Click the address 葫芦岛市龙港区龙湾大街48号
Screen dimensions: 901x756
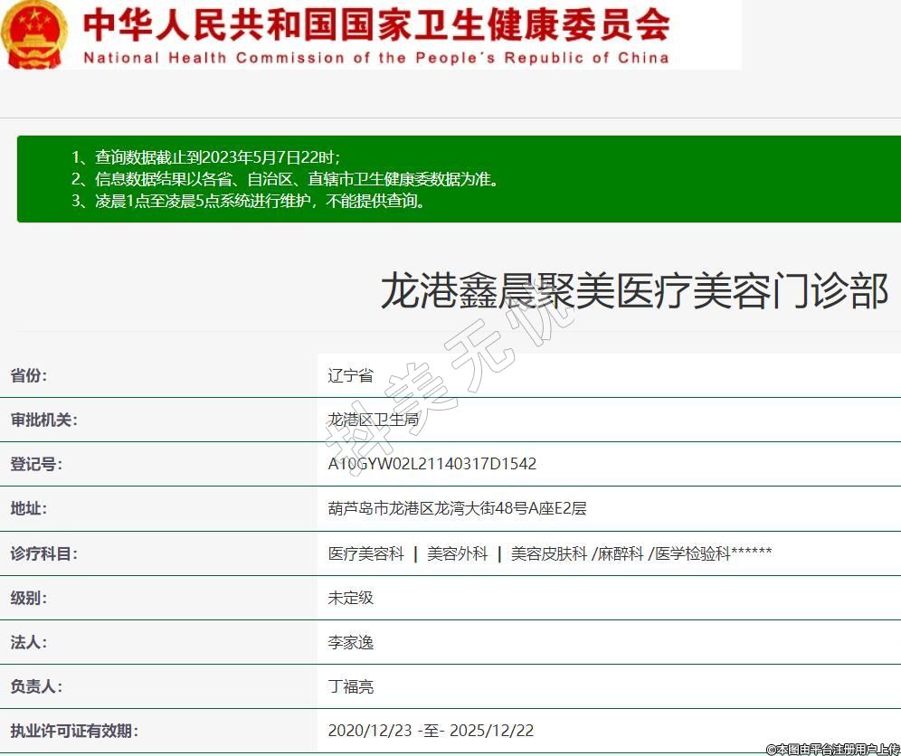[x=457, y=508]
